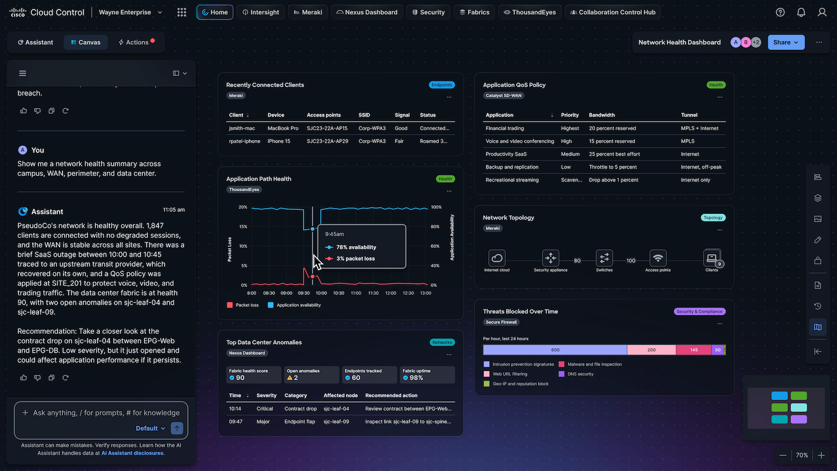Open the Default model dropdown
Viewport: 837px width, 471px height.
pos(151,429)
